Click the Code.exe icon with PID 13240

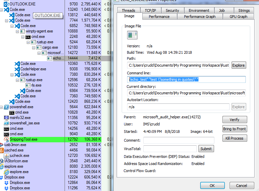point(6,9)
